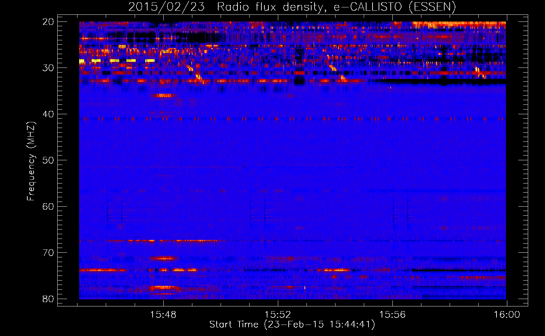Click the 60 frequency tick label

(48, 206)
